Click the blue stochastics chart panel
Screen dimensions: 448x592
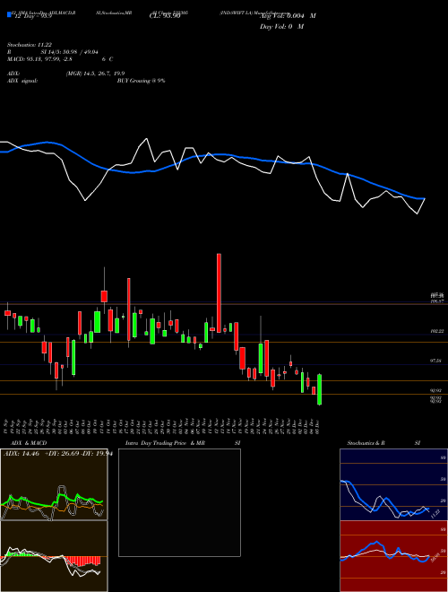click(393, 484)
